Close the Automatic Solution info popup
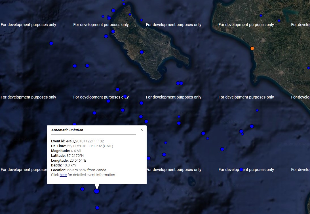 142,130
